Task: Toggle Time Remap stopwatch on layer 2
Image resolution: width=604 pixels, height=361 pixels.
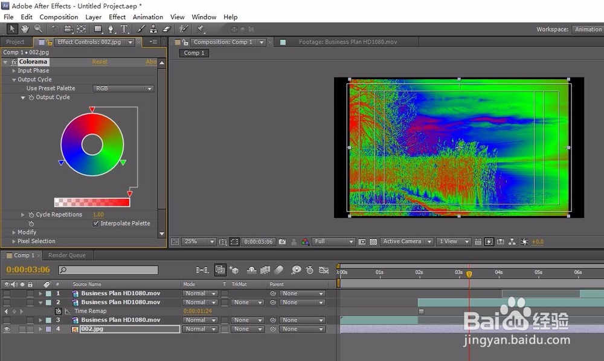Action: click(58, 311)
